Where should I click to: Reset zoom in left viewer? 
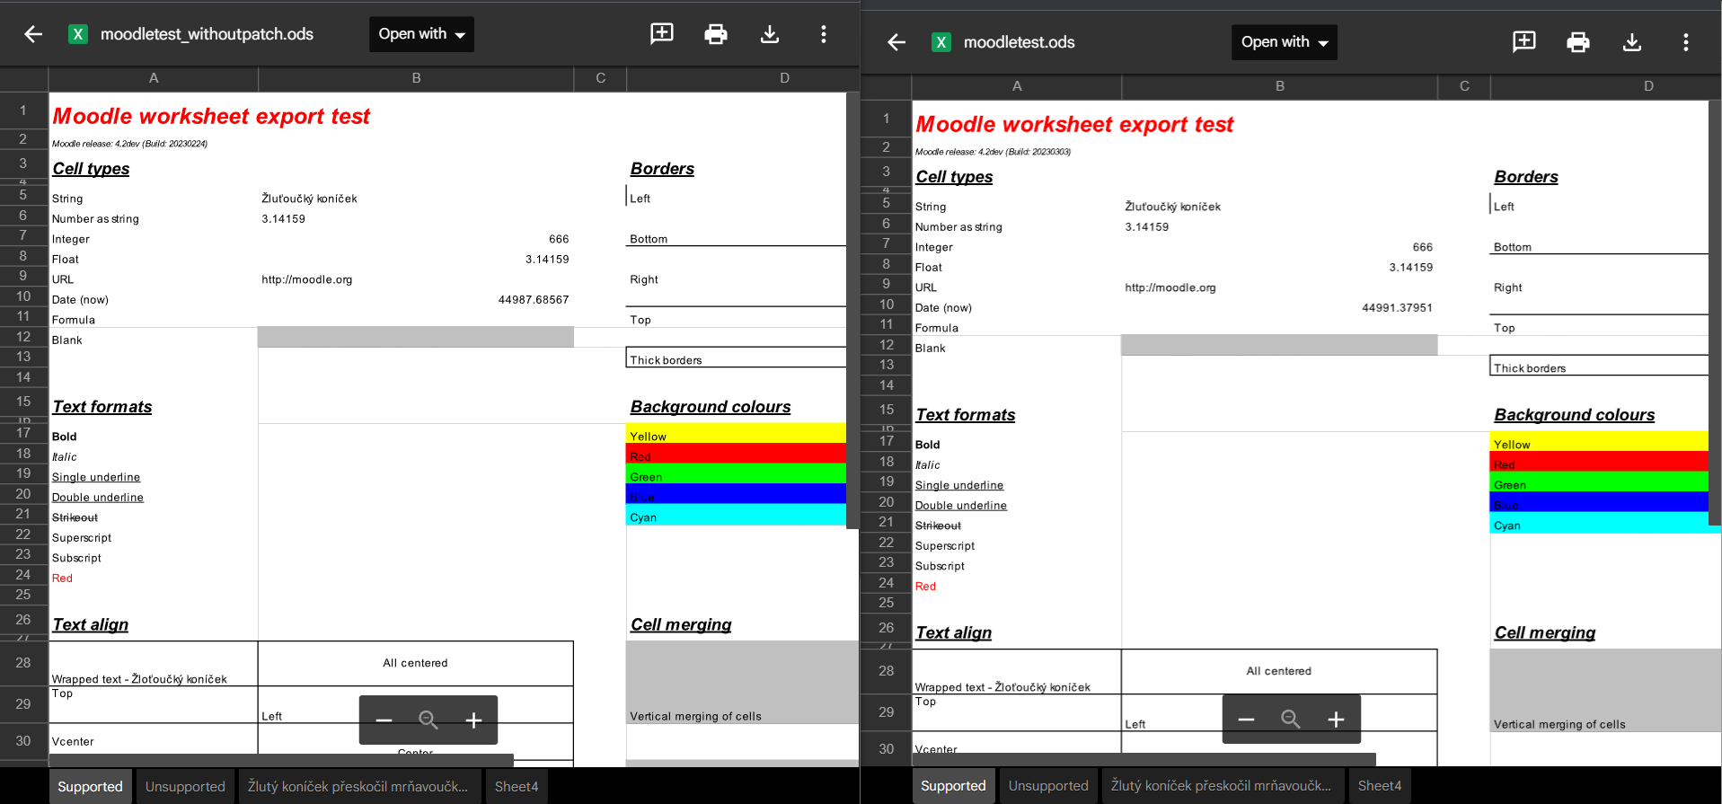coord(428,720)
